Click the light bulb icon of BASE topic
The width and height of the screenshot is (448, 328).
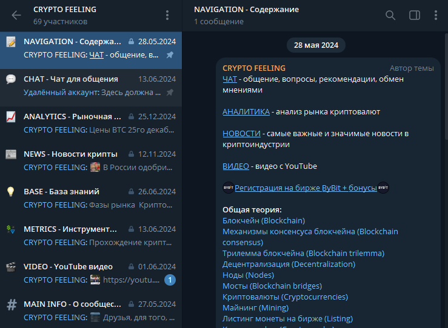(11, 192)
